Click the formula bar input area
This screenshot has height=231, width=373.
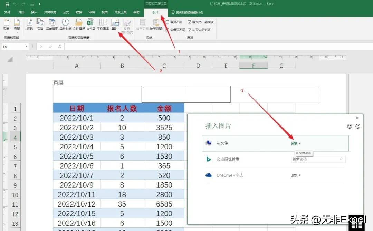(x=219, y=47)
